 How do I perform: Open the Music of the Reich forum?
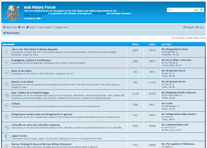point(21,71)
